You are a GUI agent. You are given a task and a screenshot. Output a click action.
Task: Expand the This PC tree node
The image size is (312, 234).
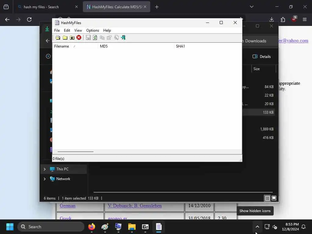44,169
